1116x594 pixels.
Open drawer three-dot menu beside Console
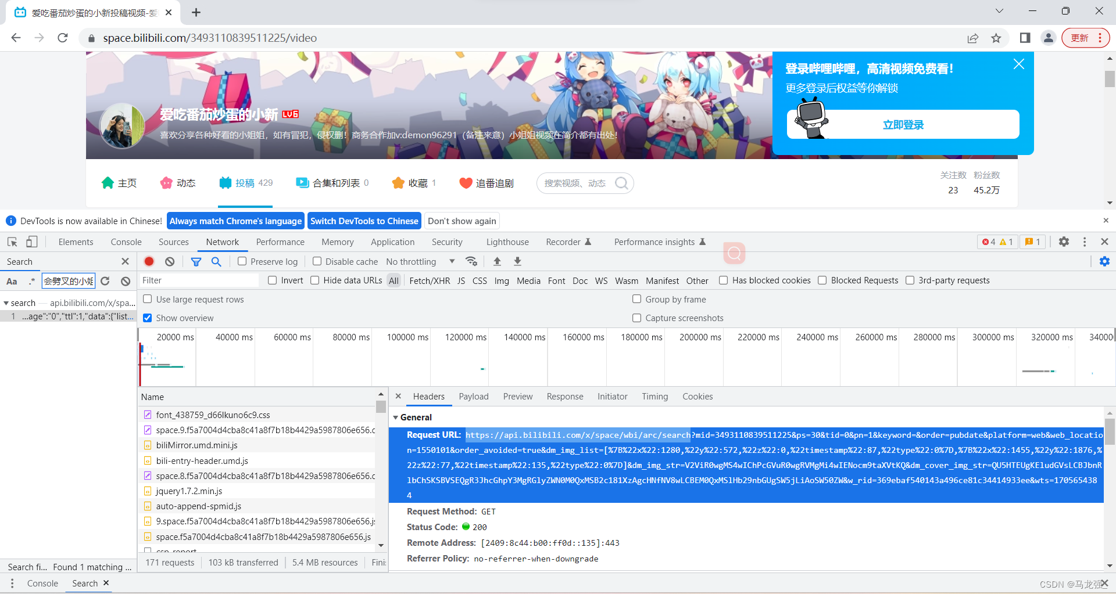pyautogui.click(x=12, y=583)
